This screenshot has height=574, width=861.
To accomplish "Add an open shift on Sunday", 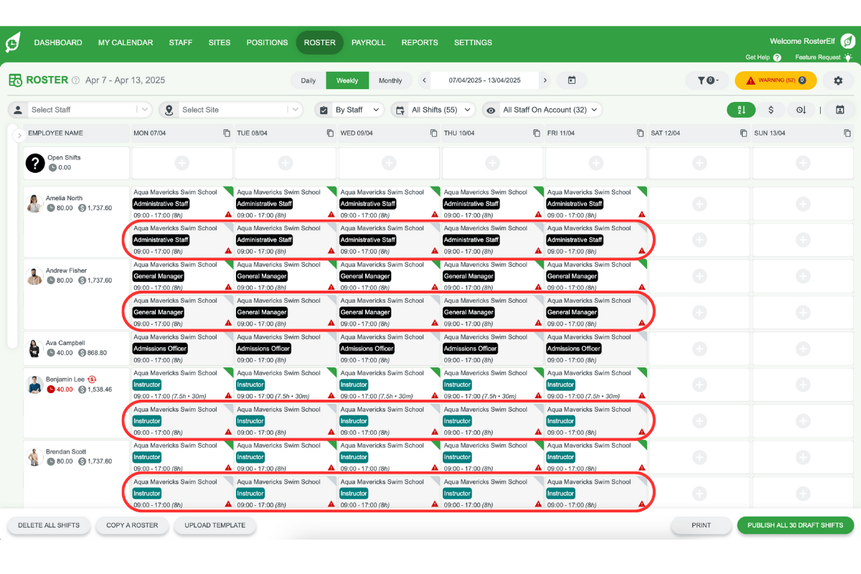I will point(803,164).
